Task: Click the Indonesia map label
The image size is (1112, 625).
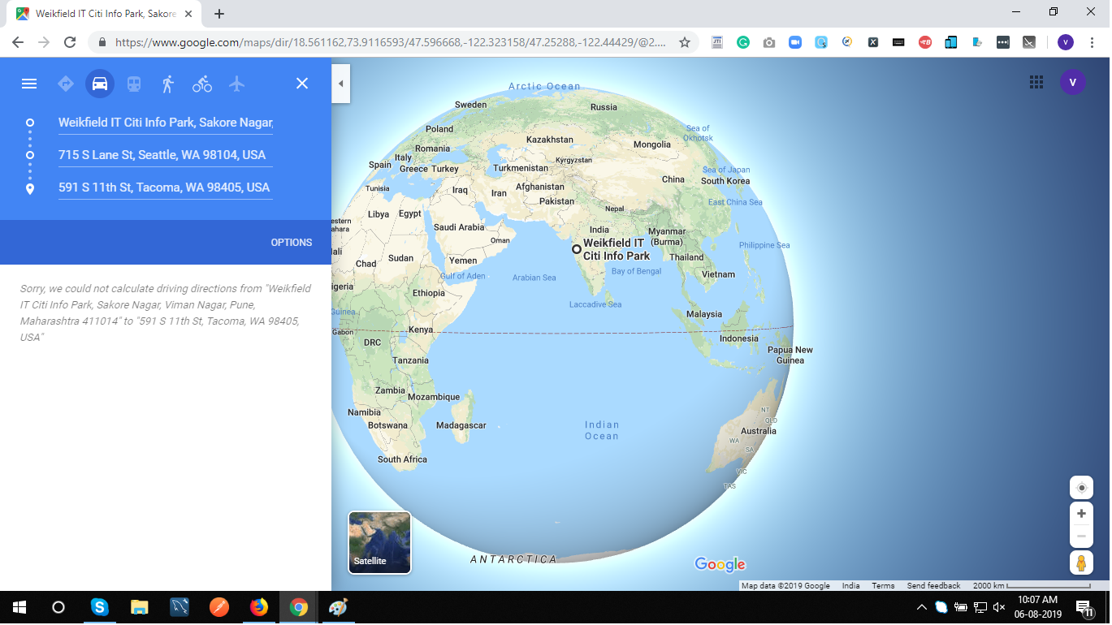Action: (738, 338)
